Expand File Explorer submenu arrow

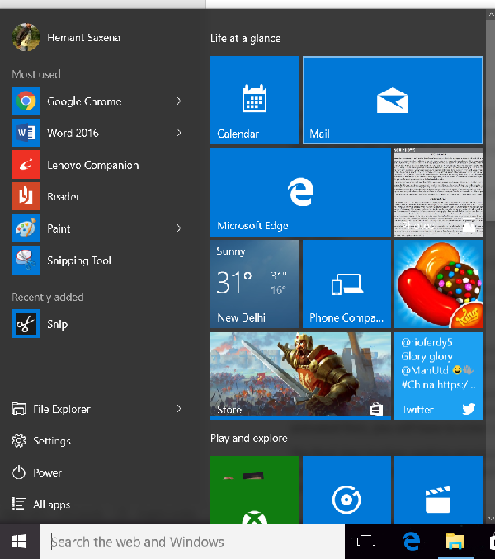pos(179,409)
